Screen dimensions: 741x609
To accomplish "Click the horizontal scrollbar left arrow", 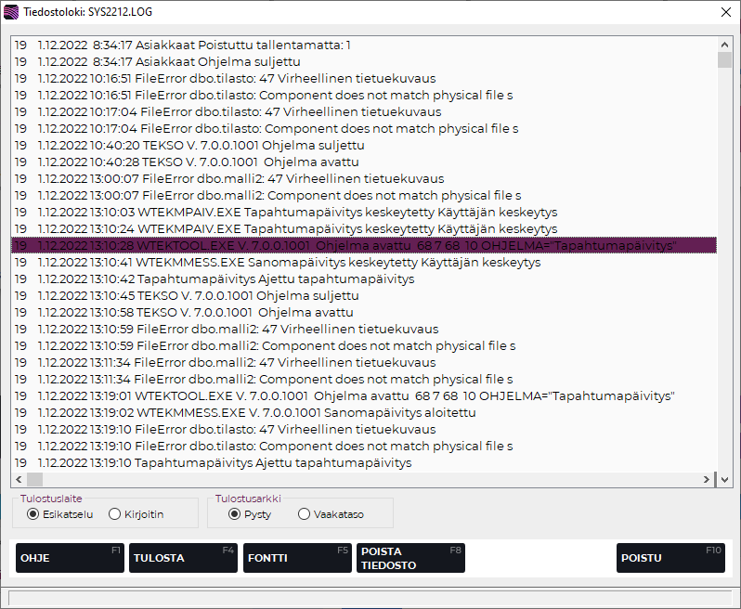I will coord(19,480).
